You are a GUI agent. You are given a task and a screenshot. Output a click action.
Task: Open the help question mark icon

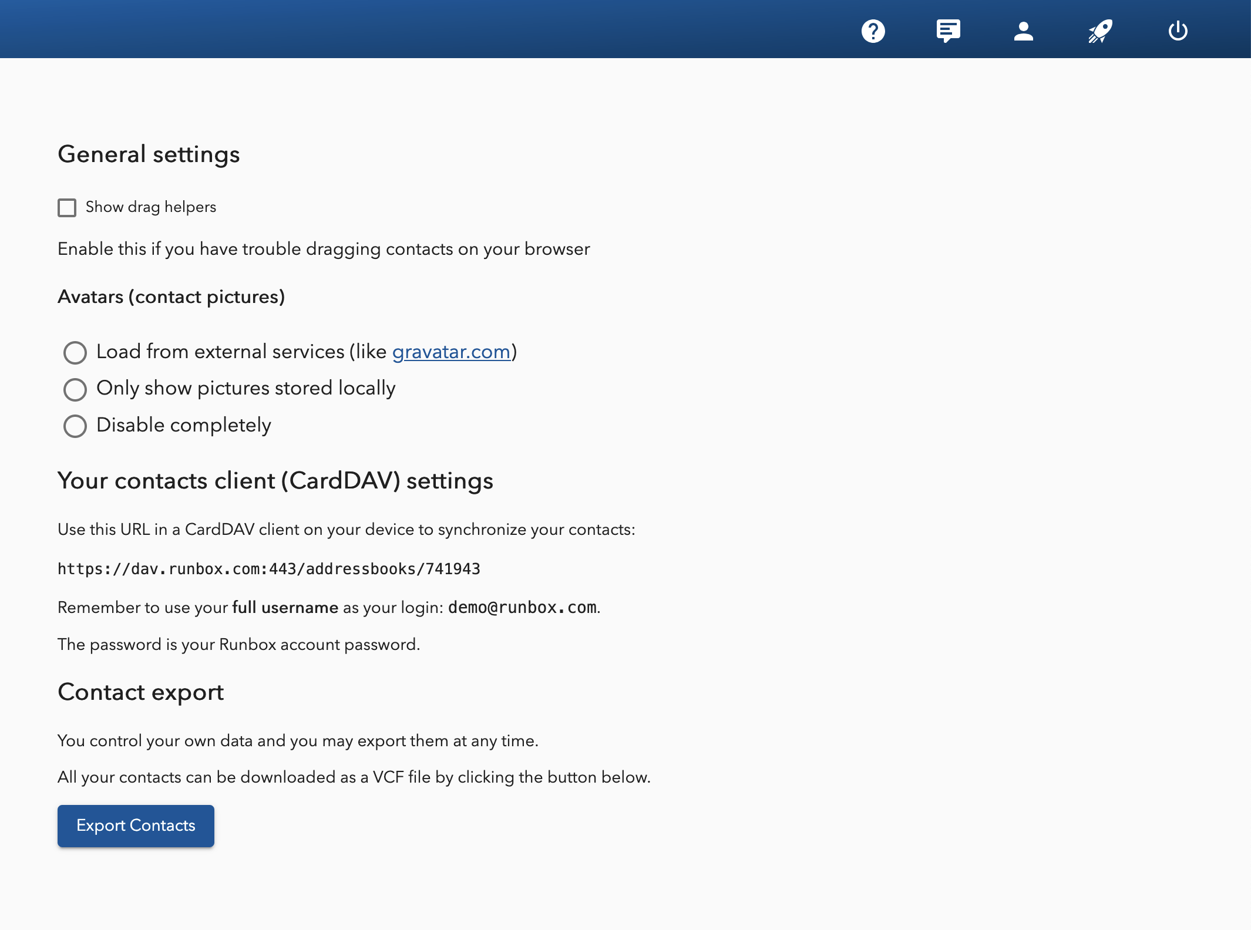click(x=873, y=31)
